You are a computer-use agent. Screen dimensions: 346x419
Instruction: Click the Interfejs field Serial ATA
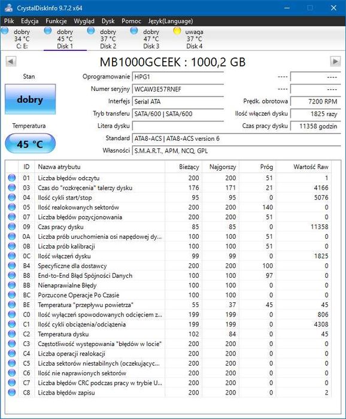coord(178,102)
